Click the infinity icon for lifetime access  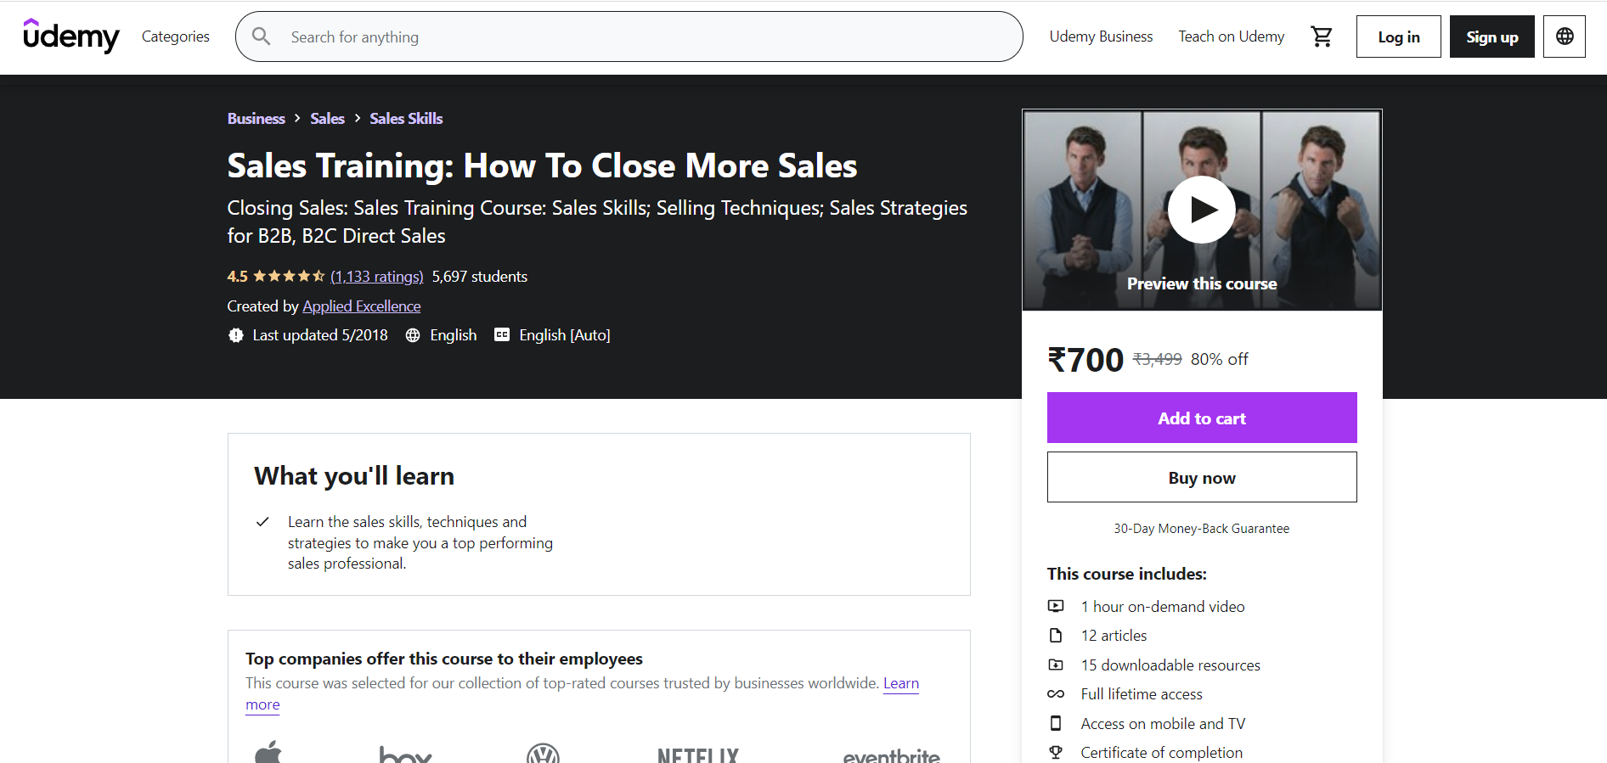pyautogui.click(x=1056, y=693)
